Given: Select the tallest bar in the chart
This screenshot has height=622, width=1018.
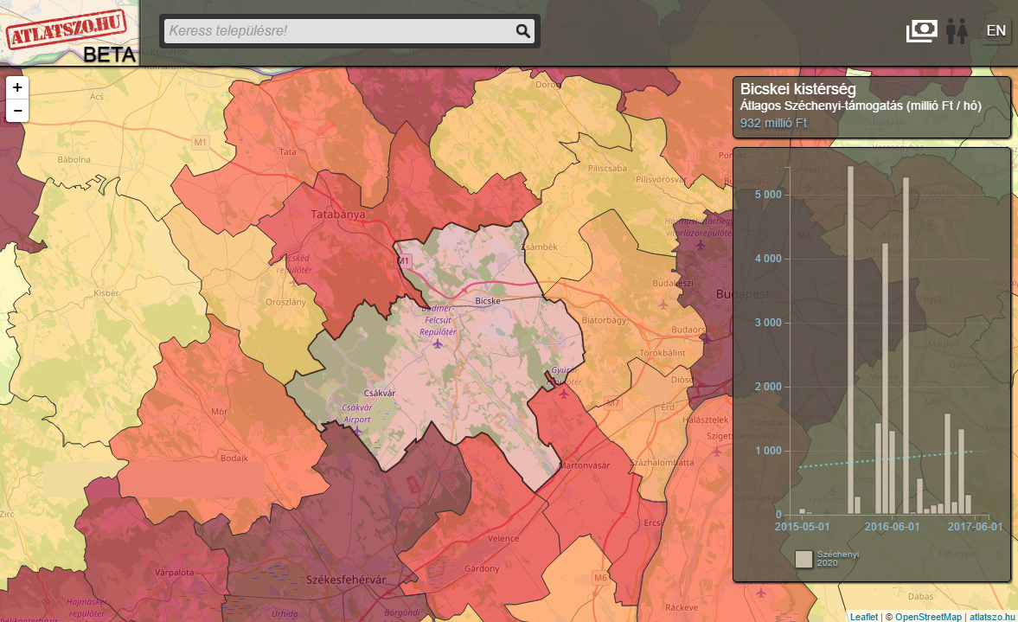Looking at the screenshot, I should (850, 339).
